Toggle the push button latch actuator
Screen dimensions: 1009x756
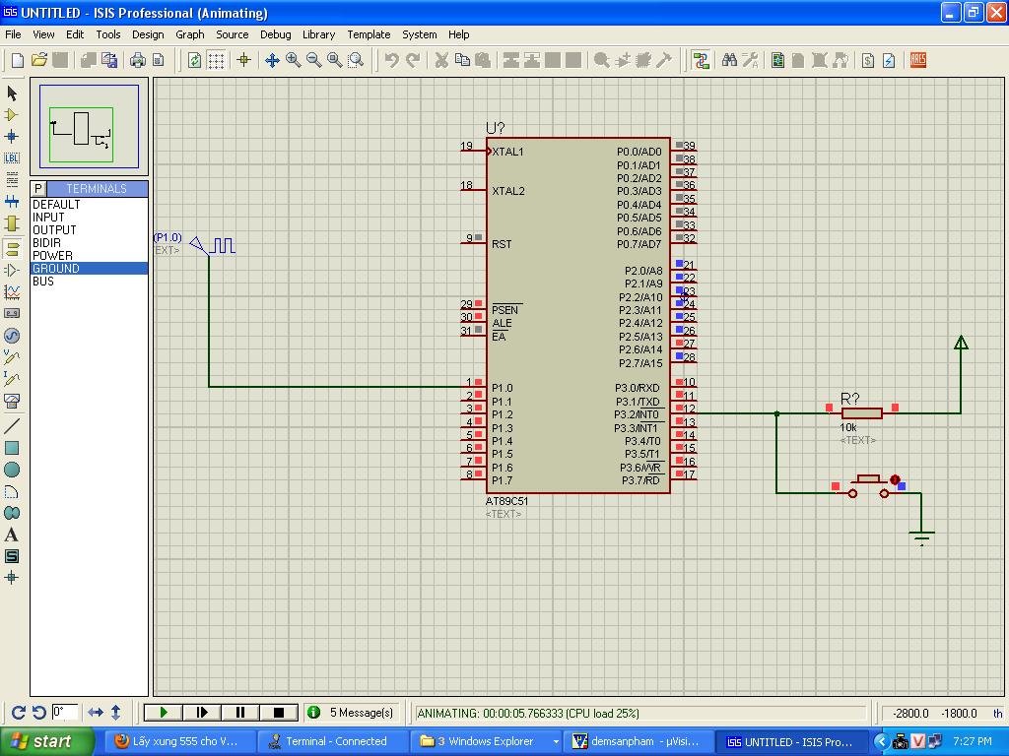(895, 479)
